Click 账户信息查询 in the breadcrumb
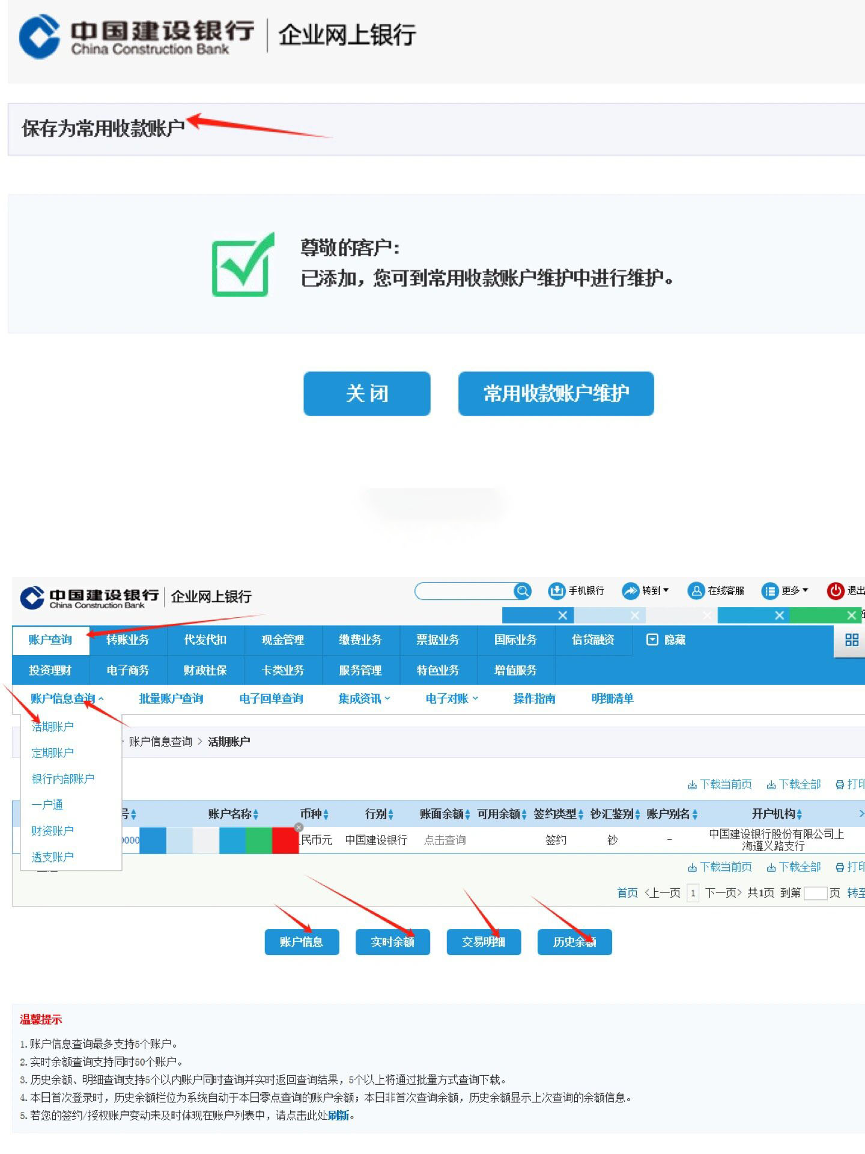This screenshot has height=1154, width=865. coord(160,742)
